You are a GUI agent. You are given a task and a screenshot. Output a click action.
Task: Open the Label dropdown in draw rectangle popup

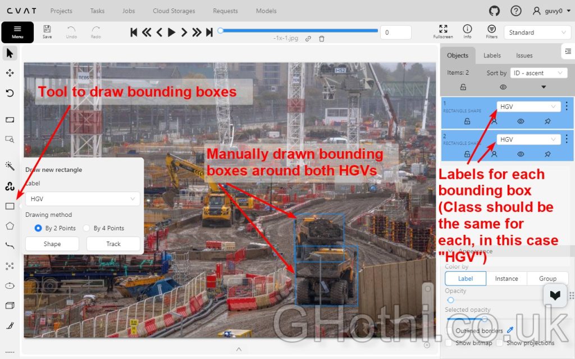[83, 199]
